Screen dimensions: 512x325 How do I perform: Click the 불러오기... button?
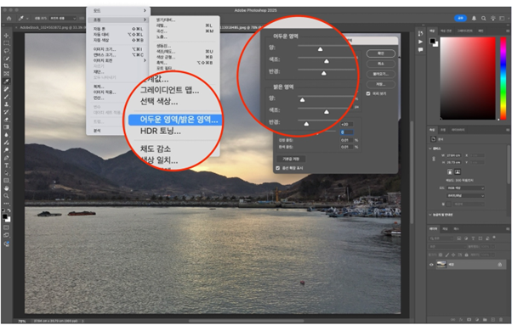[381, 74]
